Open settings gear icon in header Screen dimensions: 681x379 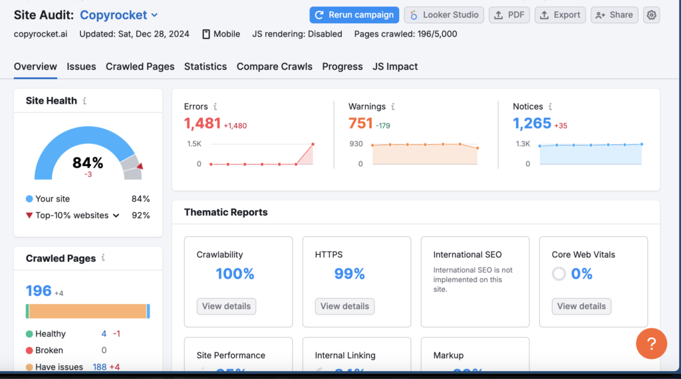coord(652,15)
